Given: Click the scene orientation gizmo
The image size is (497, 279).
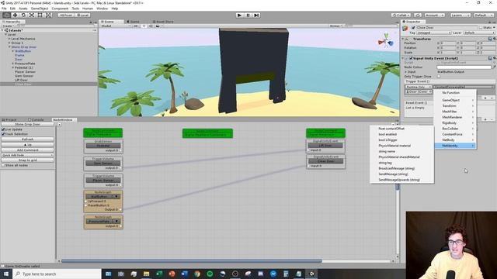Looking at the screenshot, I should click(386, 42).
